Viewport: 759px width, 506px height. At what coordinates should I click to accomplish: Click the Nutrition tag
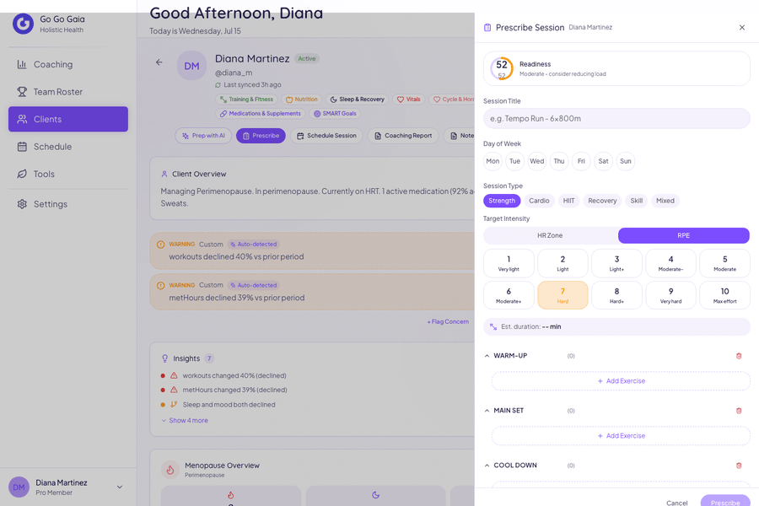point(302,100)
